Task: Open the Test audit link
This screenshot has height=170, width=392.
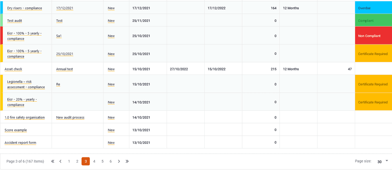Action: tap(15, 21)
